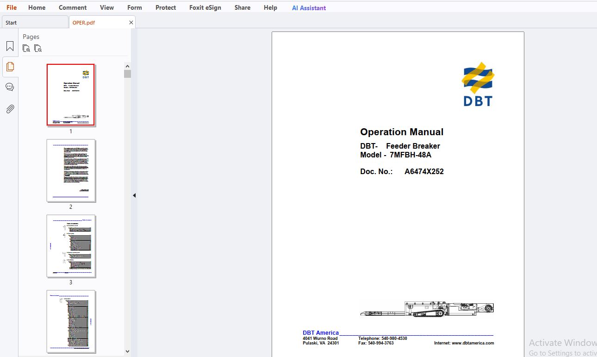Open the View ribbon tab
Image resolution: width=597 pixels, height=357 pixels.
(x=107, y=7)
